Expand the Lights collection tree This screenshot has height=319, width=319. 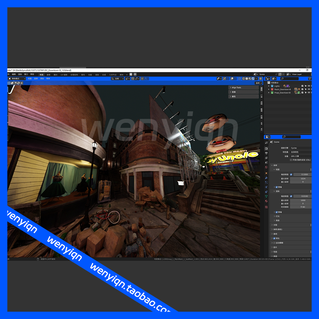[x=269, y=86]
